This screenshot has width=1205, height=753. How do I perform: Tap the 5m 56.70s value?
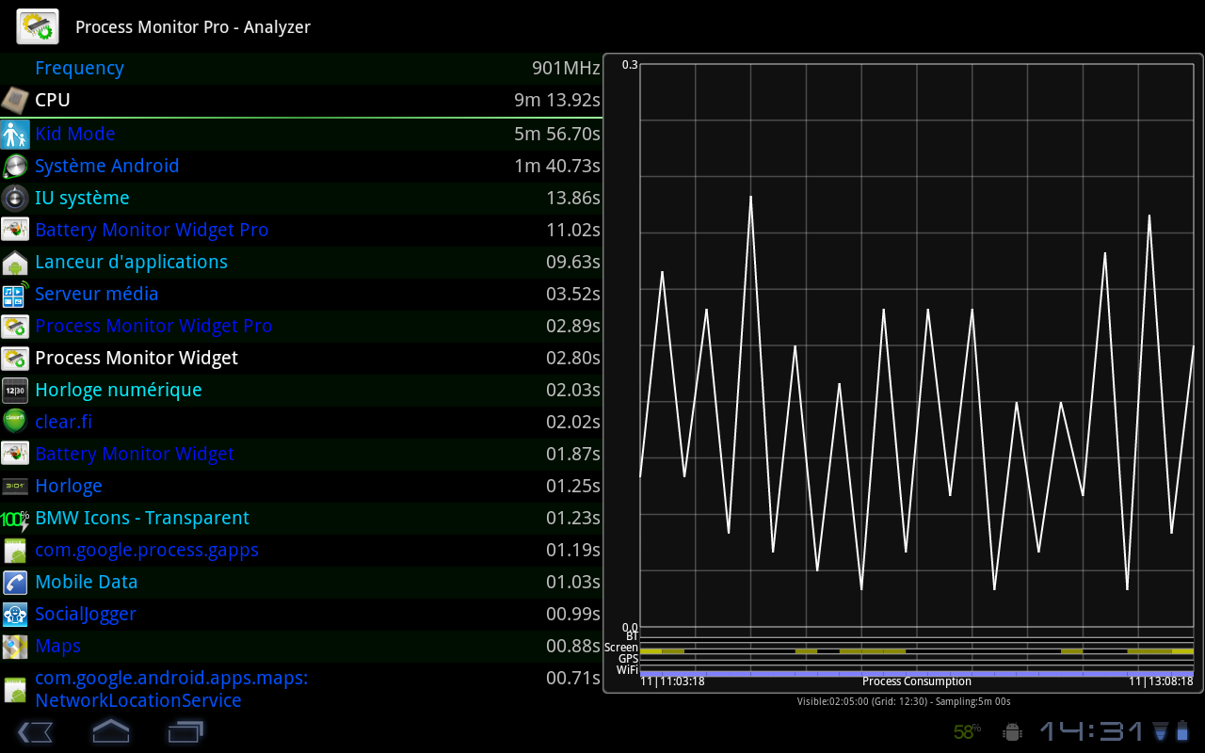[x=557, y=134]
